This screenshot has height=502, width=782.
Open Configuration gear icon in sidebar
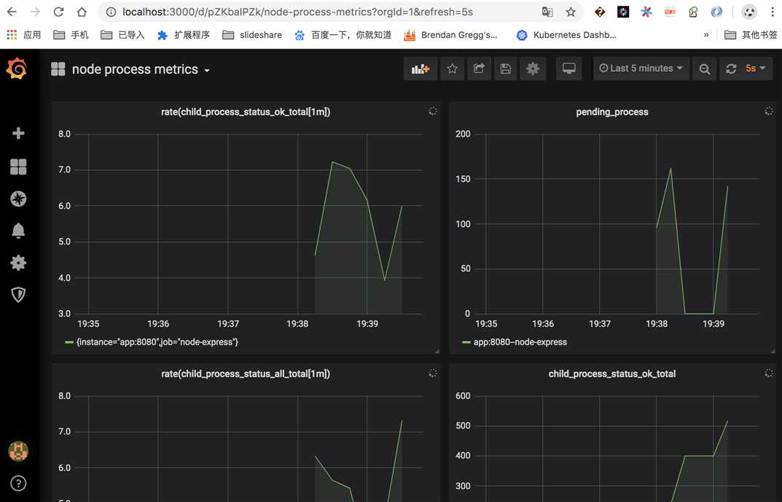(x=18, y=263)
